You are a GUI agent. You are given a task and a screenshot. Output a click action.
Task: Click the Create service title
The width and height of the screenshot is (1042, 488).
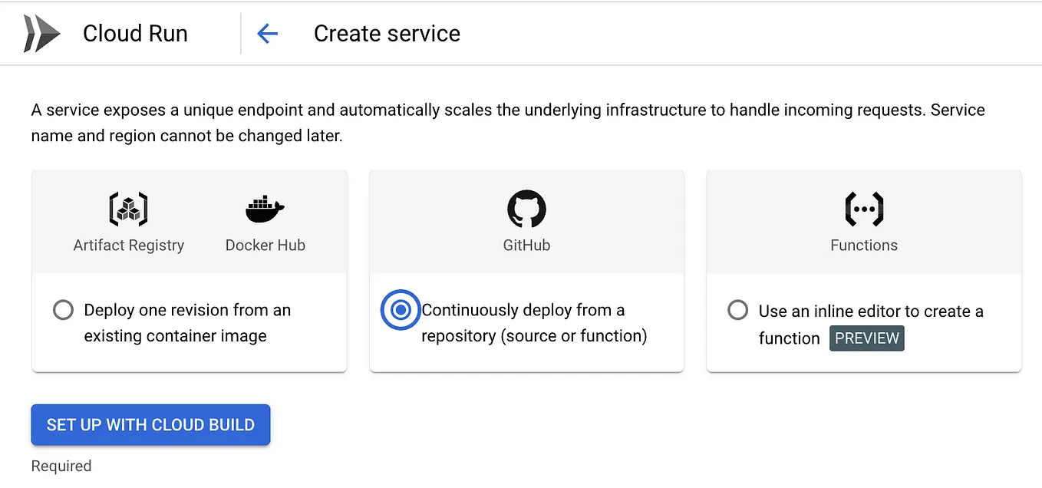tap(386, 33)
